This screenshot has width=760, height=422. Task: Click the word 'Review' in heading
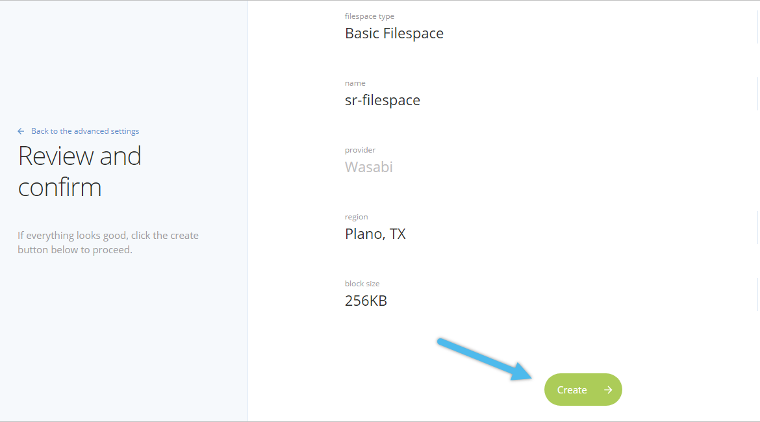pos(56,156)
